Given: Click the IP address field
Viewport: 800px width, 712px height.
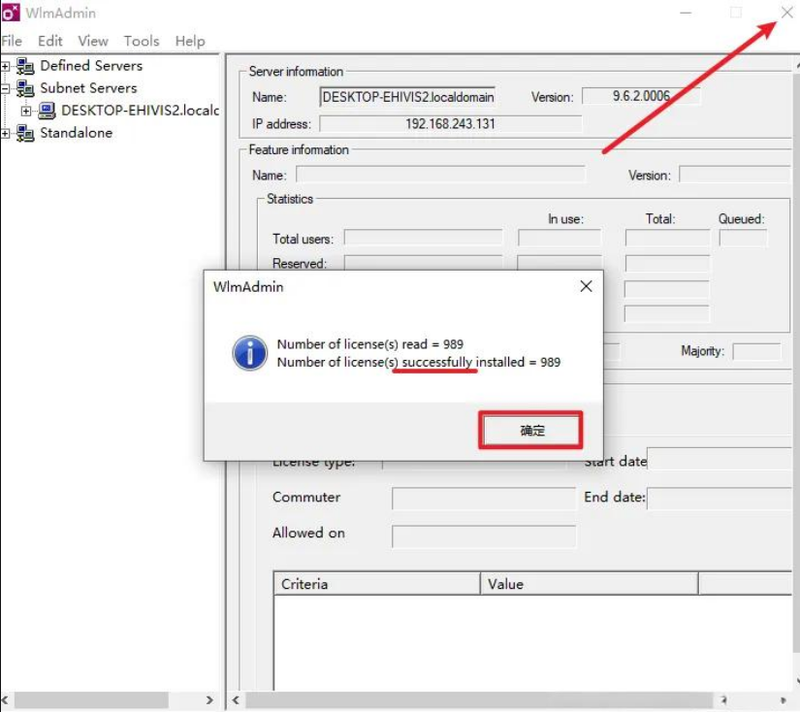Looking at the screenshot, I should coord(451,123).
